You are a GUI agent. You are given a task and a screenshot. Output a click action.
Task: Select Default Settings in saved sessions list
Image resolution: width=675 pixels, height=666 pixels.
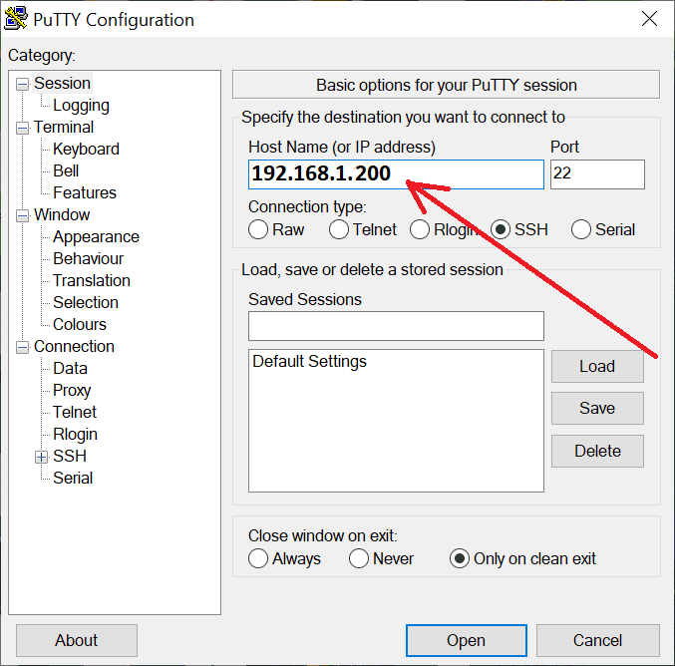click(x=309, y=362)
